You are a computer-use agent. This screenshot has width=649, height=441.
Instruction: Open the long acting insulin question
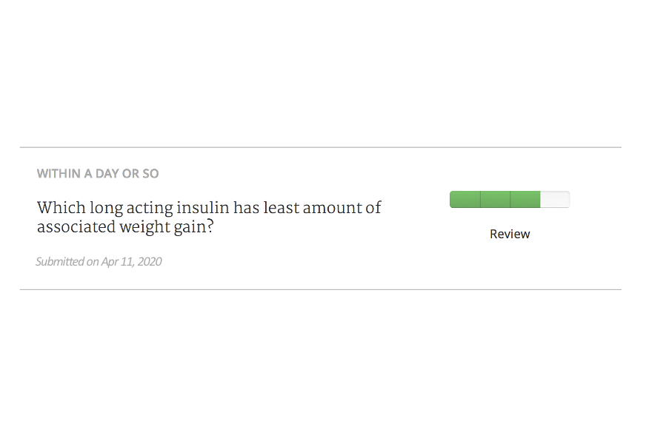click(x=209, y=217)
